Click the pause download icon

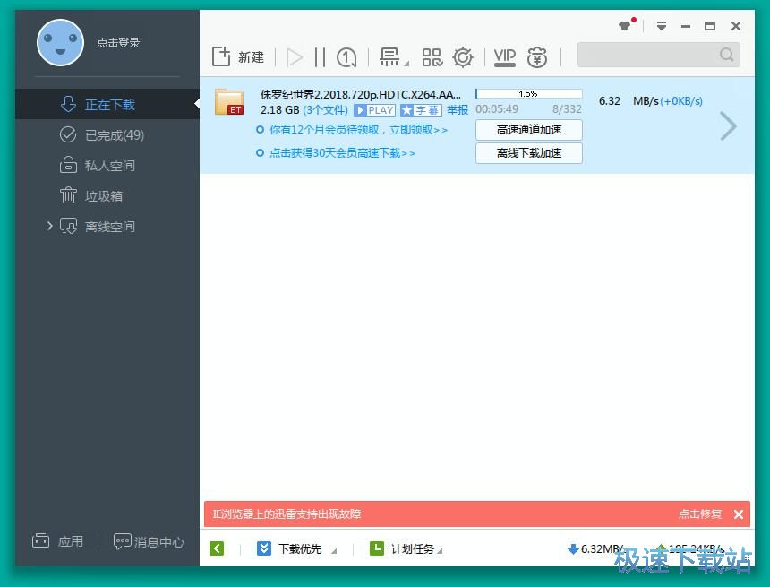point(320,57)
